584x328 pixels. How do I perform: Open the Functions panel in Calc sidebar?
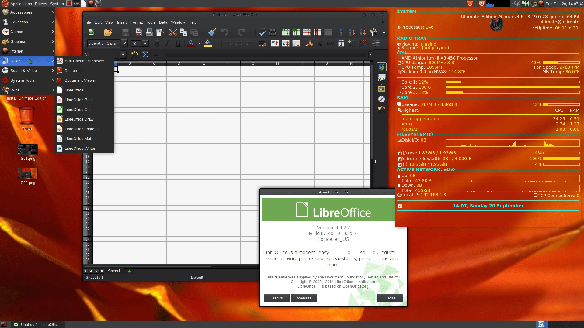click(382, 110)
